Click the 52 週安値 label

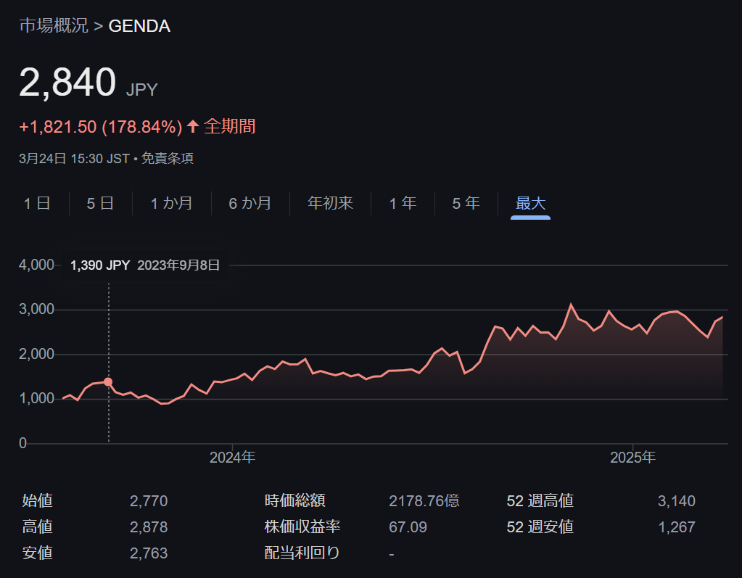[540, 527]
